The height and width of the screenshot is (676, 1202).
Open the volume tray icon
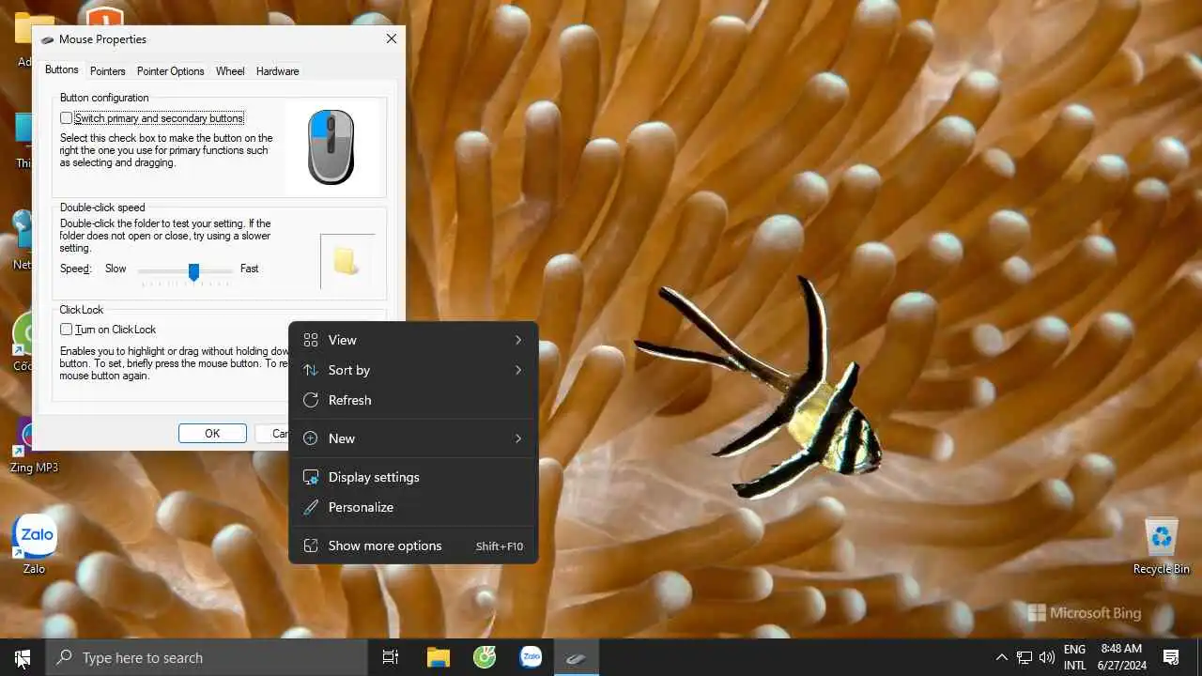pyautogui.click(x=1047, y=657)
